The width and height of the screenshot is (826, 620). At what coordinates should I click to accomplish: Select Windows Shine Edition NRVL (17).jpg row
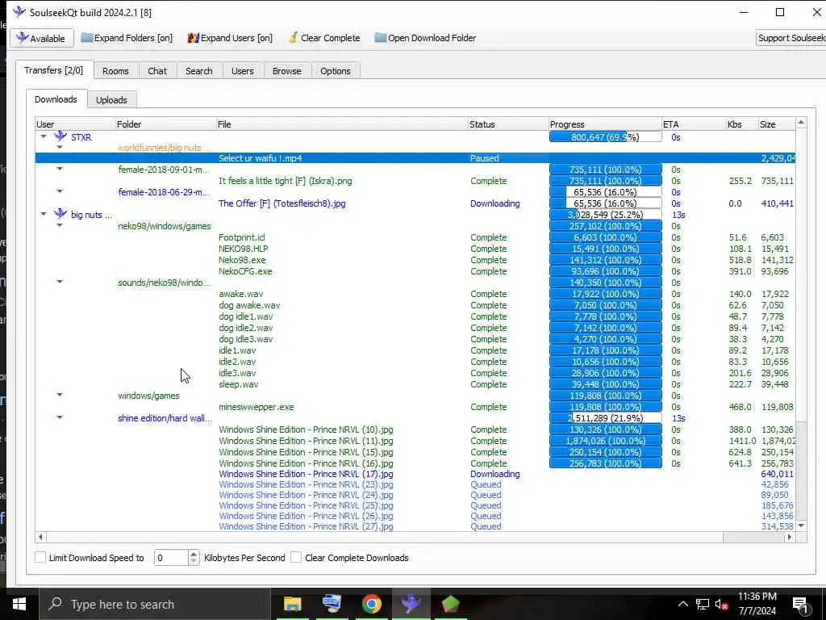415,474
